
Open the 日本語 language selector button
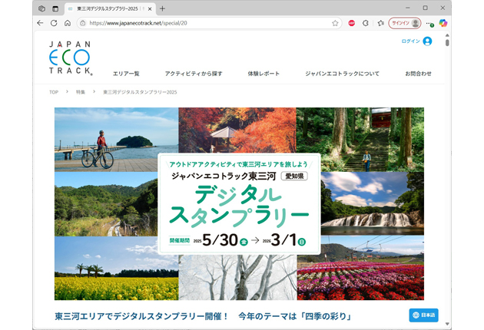[x=423, y=315]
